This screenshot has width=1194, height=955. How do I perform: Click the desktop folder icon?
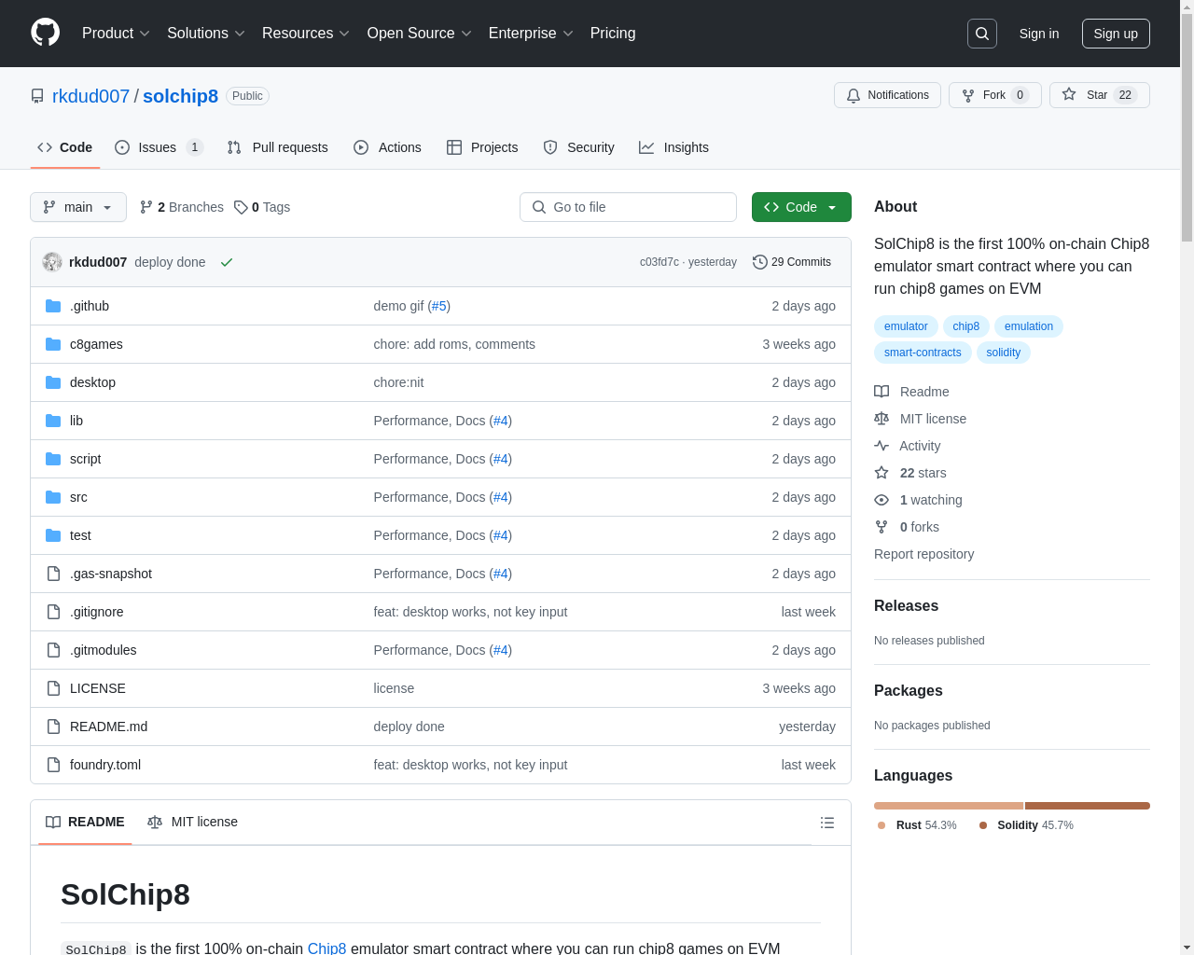(x=53, y=382)
